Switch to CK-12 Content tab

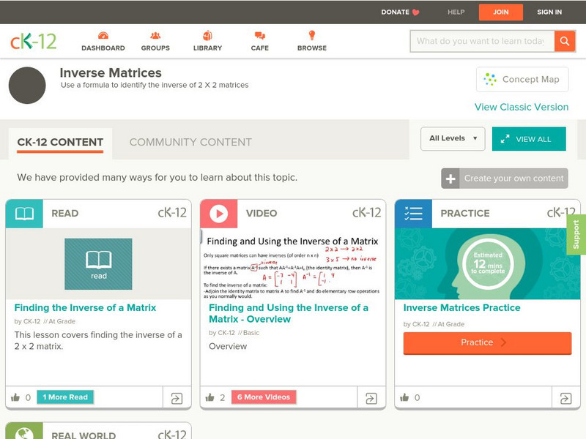pos(60,142)
